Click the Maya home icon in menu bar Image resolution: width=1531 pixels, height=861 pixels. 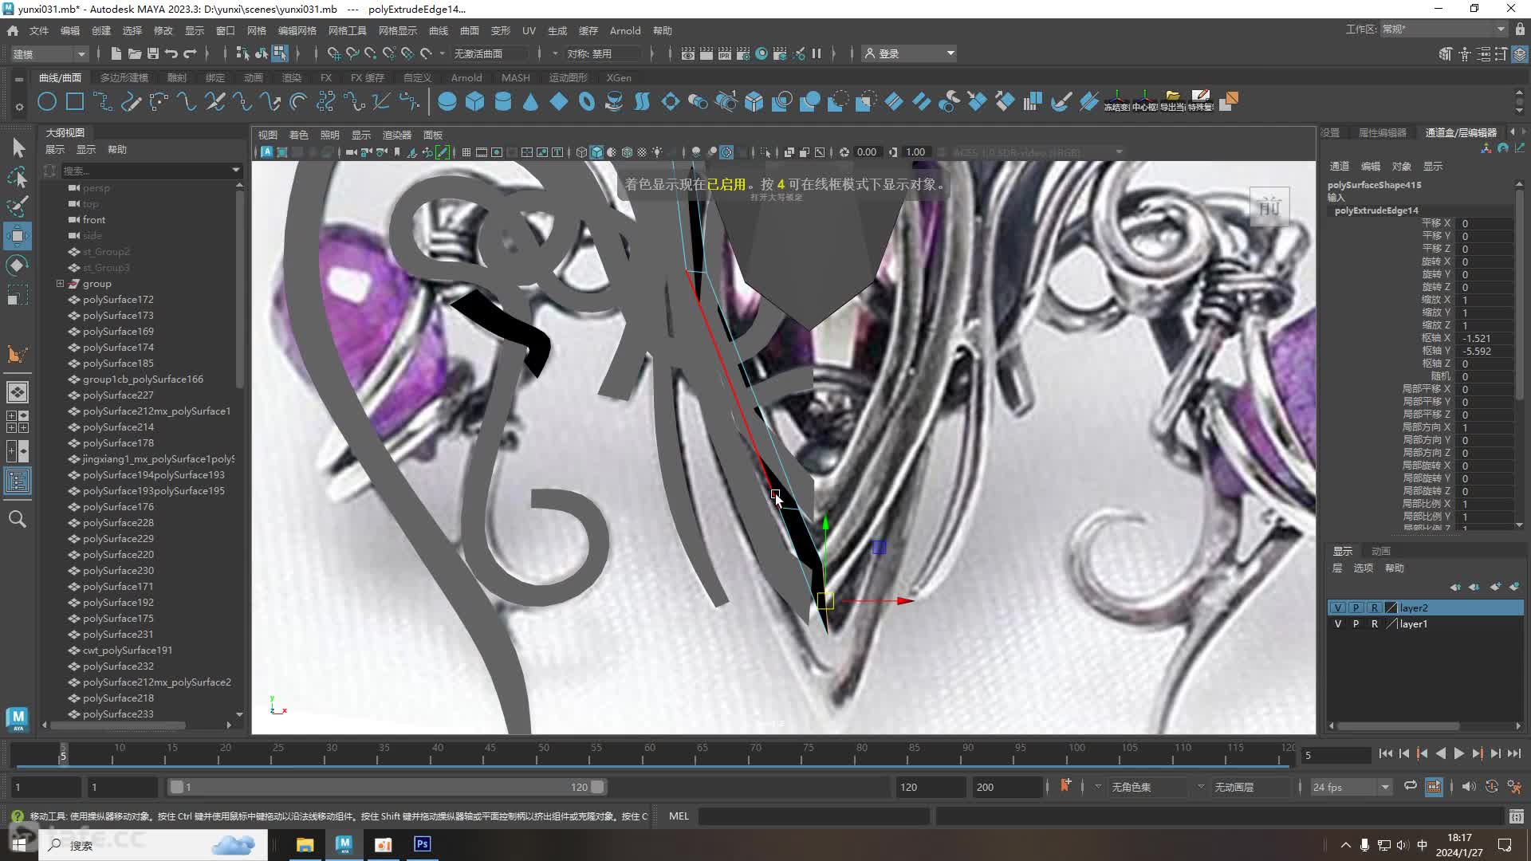point(12,30)
